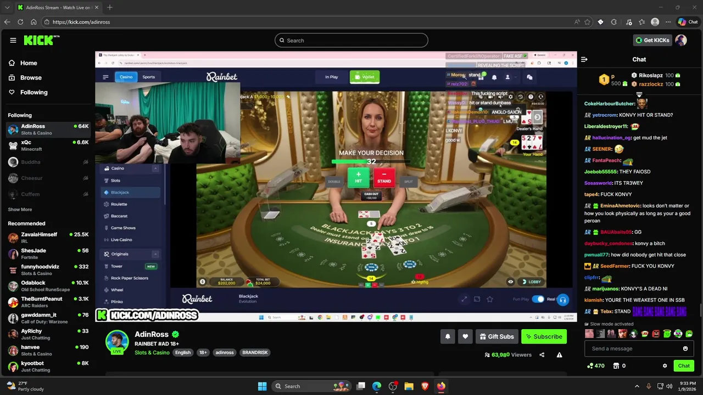Open Windows taskbar Search box
Screen dimensions: 703x395
point(312,386)
